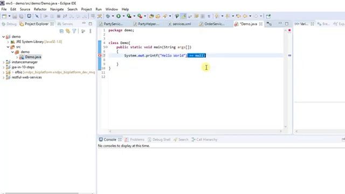Toggle Link with Editor in Project Explorer
The image size is (345, 194).
[x=68, y=31]
